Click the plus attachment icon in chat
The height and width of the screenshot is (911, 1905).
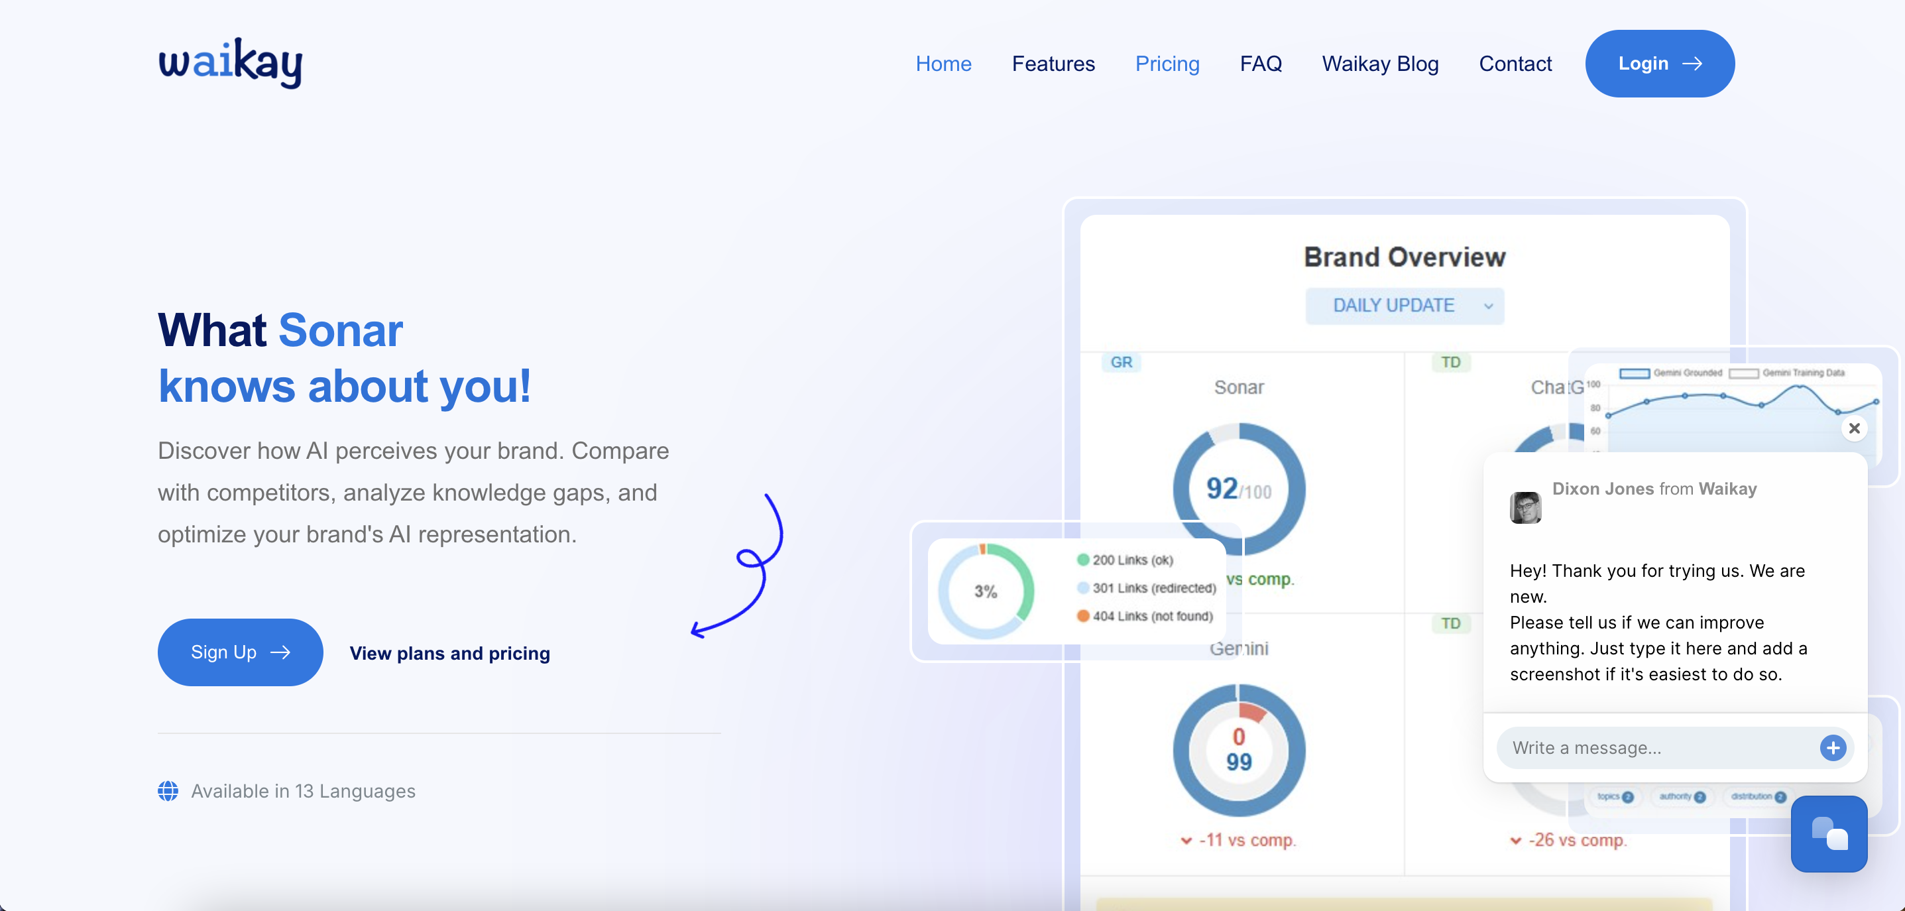[1833, 748]
